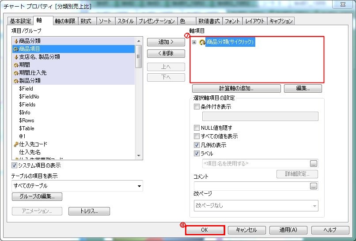Uncheck the ラベル checkbox
The width and height of the screenshot is (356, 241).
coord(197,154)
